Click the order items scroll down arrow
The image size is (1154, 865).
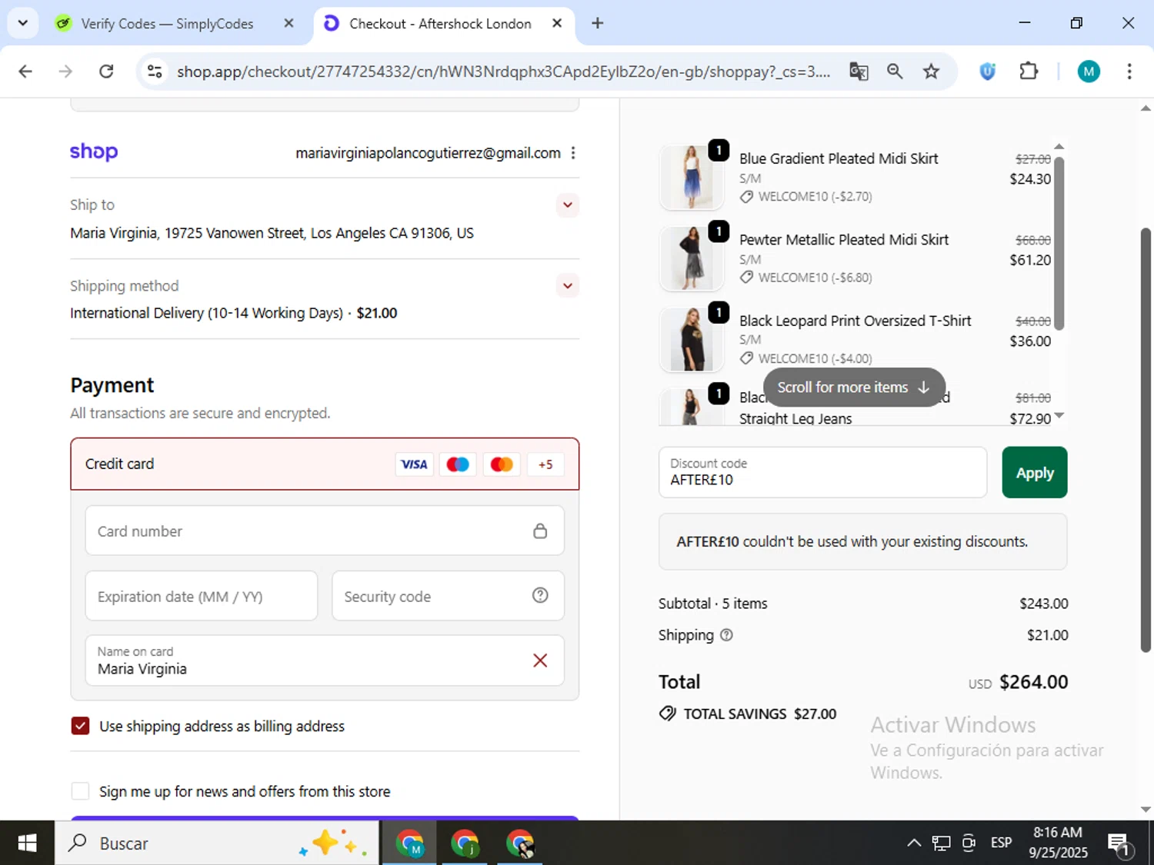coord(1059,416)
